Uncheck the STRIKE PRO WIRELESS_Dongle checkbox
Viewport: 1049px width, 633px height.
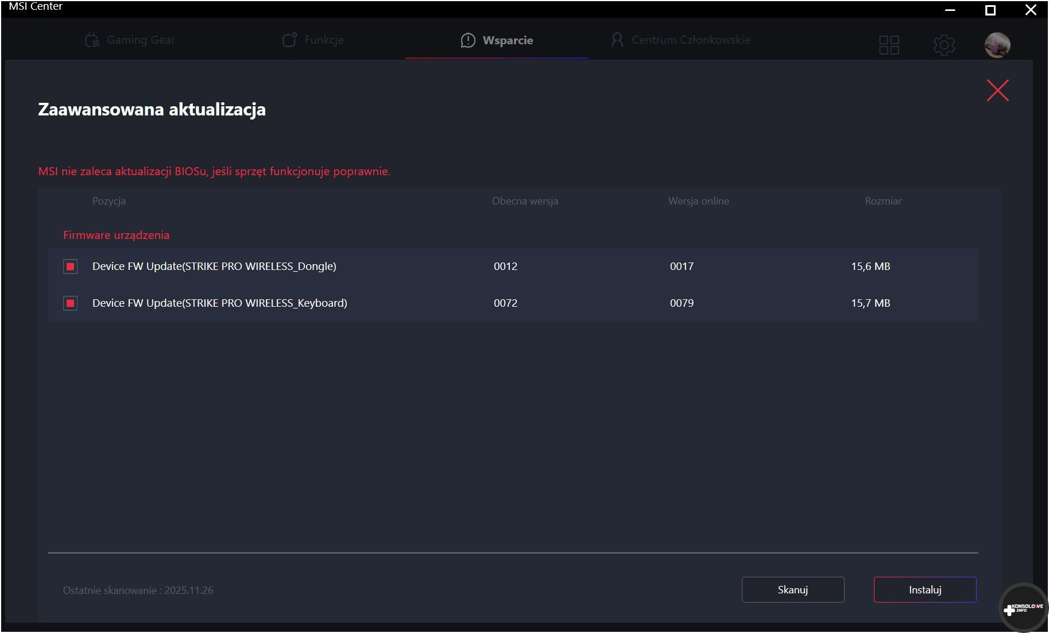(71, 267)
